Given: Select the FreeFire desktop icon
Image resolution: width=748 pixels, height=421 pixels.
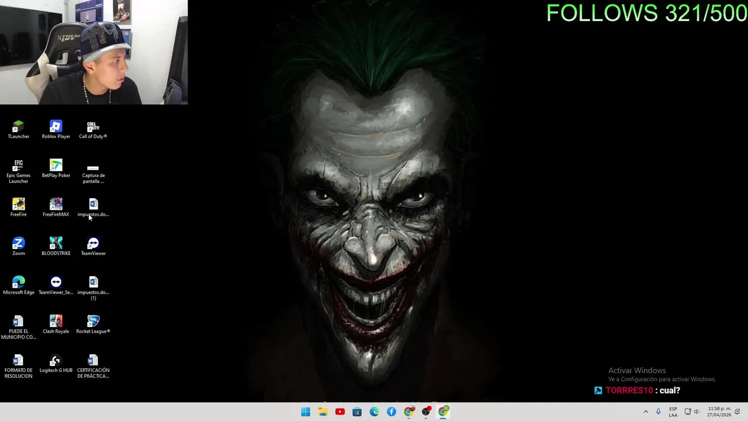Looking at the screenshot, I should pyautogui.click(x=18, y=208).
